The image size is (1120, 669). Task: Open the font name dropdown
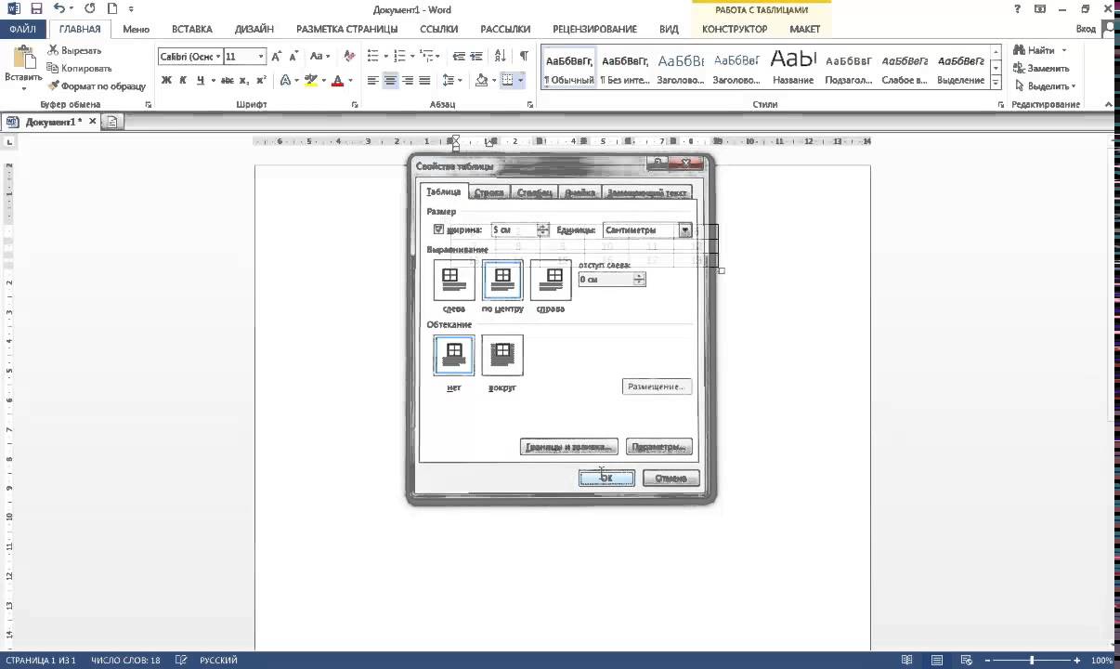click(219, 57)
